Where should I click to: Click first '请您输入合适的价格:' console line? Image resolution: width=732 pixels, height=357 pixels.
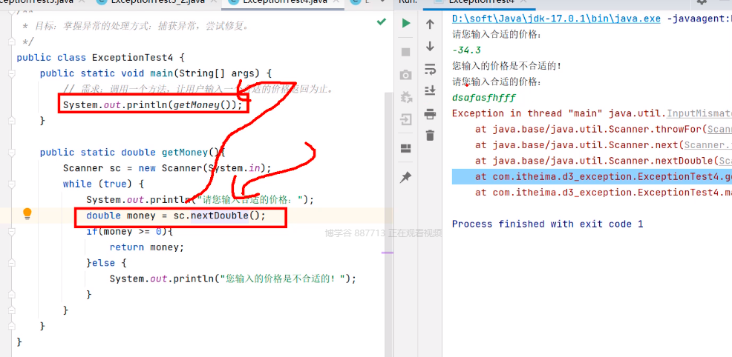click(x=497, y=35)
